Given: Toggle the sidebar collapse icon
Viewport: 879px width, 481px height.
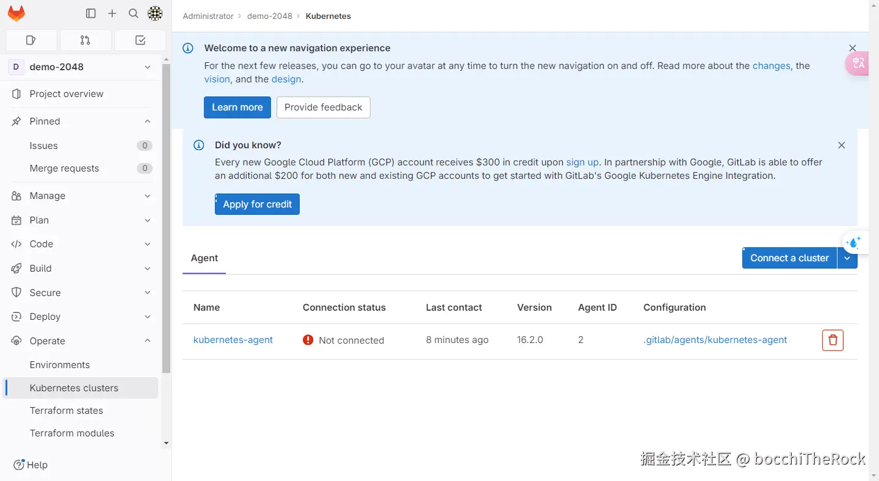Looking at the screenshot, I should (x=91, y=13).
